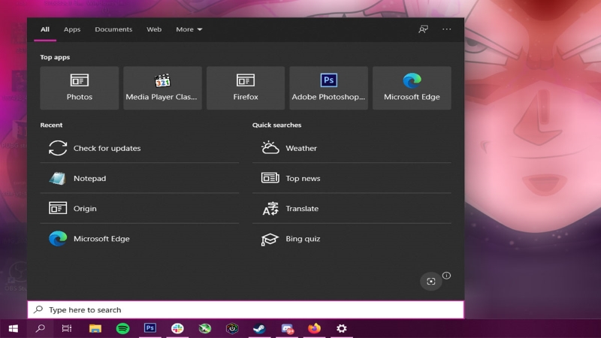
Task: Click the taskbar search magnifier icon
Action: [x=41, y=328]
